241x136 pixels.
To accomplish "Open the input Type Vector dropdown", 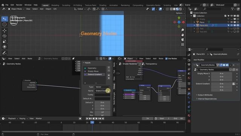I will point(102,87).
